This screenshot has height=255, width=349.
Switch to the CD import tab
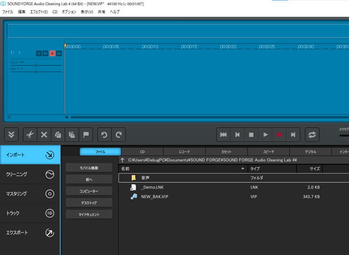(143, 152)
